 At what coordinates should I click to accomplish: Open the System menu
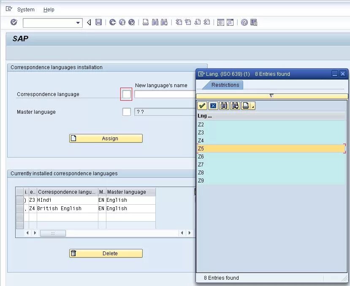click(25, 9)
